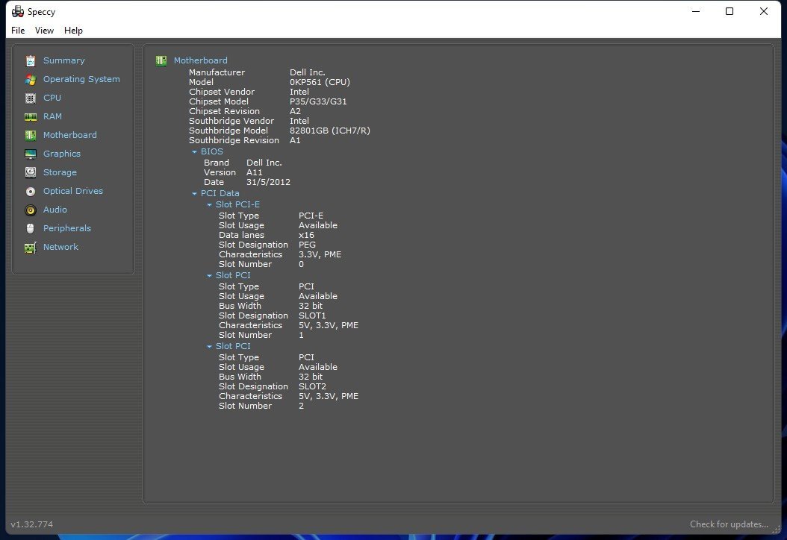Click the Network card icon in sidebar

coord(31,247)
